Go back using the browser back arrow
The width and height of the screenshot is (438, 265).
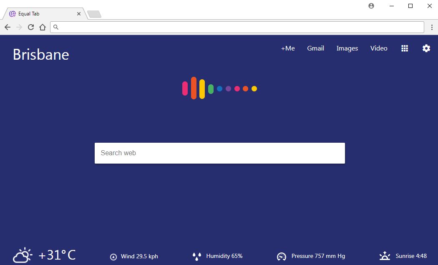point(8,27)
